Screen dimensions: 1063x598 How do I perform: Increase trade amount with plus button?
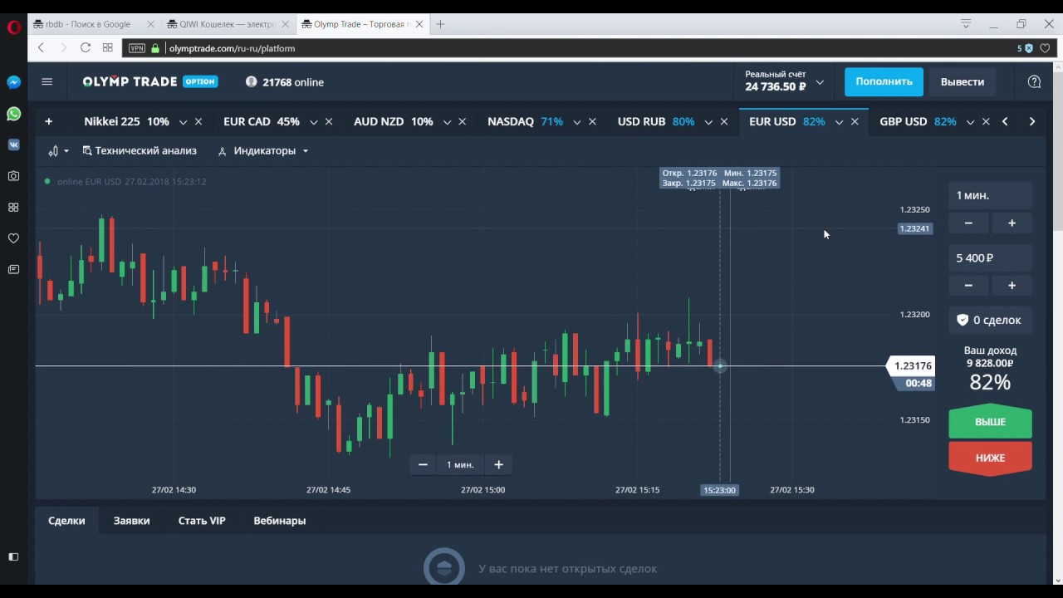pyautogui.click(x=1012, y=285)
